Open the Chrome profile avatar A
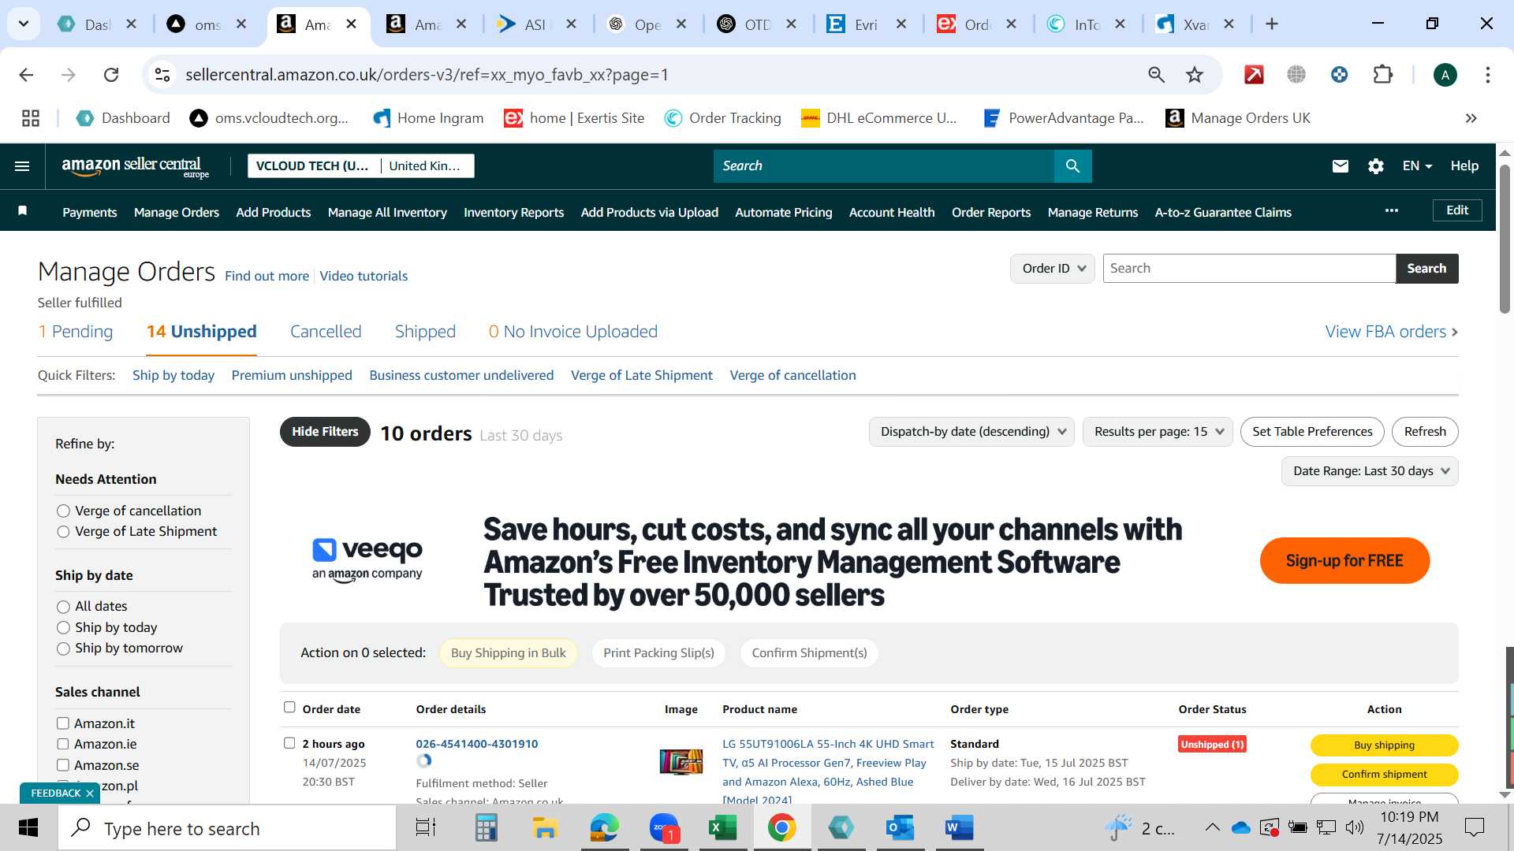1514x851 pixels. [x=1445, y=75]
